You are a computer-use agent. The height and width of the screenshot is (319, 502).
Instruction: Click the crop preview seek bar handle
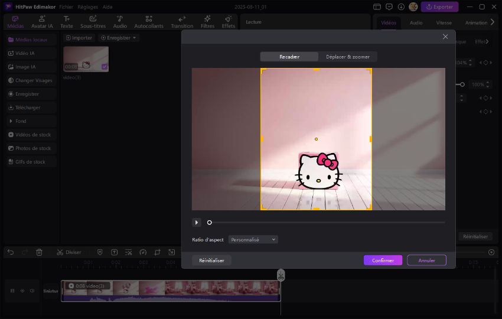coord(210,222)
